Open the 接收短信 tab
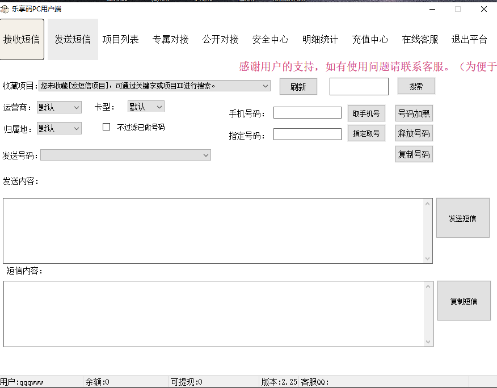 tap(22, 39)
